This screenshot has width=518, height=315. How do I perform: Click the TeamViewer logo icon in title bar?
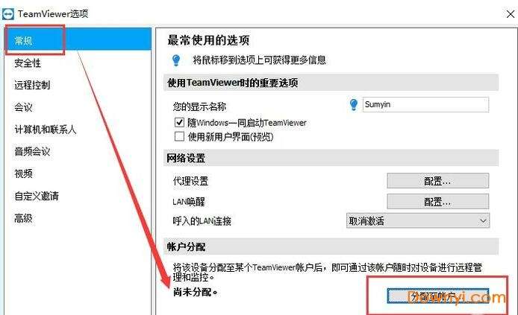[x=8, y=14]
